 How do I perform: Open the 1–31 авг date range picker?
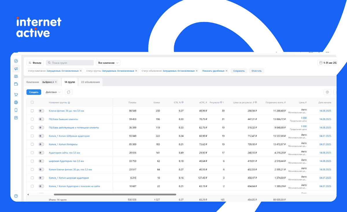pyautogui.click(x=327, y=63)
